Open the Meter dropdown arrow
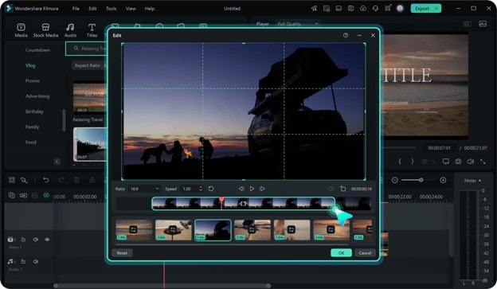Image resolution: width=497 pixels, height=289 pixels. (479, 181)
